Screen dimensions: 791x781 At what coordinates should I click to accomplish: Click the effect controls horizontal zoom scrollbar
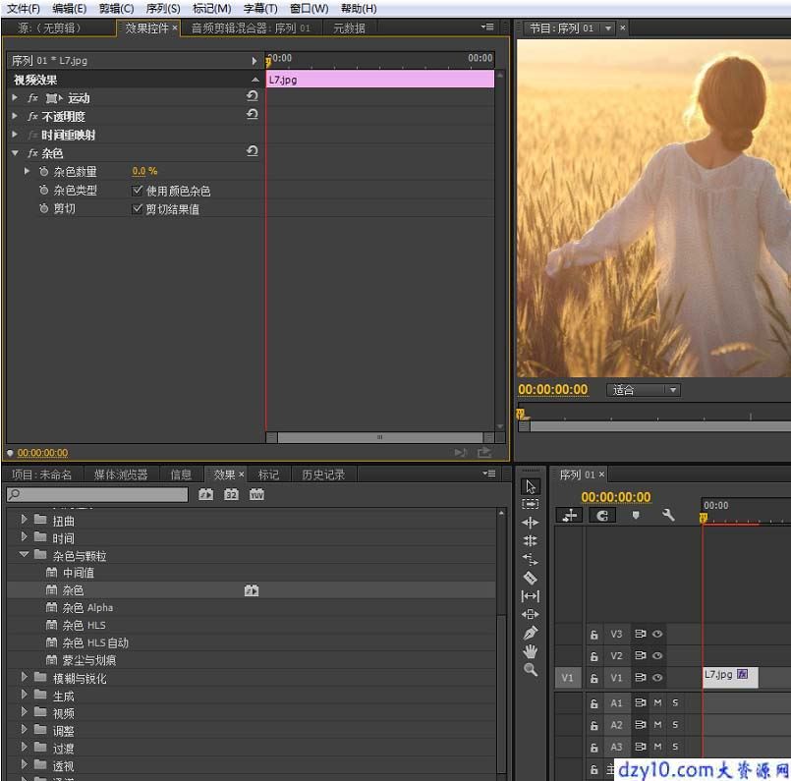pyautogui.click(x=380, y=437)
